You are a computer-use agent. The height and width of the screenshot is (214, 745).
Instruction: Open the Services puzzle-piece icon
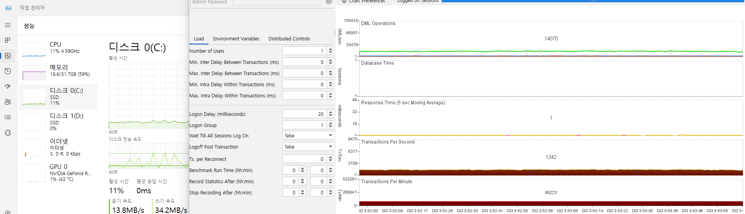(8, 133)
